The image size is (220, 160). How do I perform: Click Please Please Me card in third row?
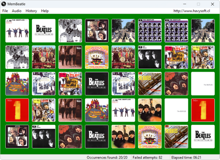(x=150, y=84)
